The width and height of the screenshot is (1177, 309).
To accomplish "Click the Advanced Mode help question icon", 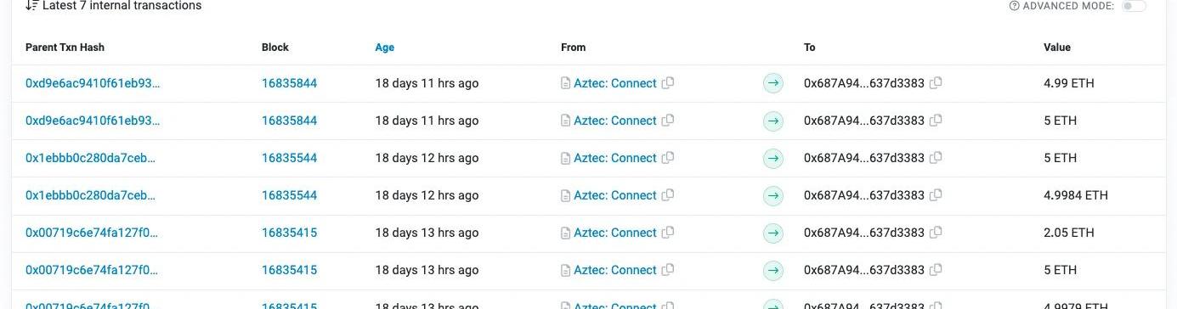I will [1014, 6].
